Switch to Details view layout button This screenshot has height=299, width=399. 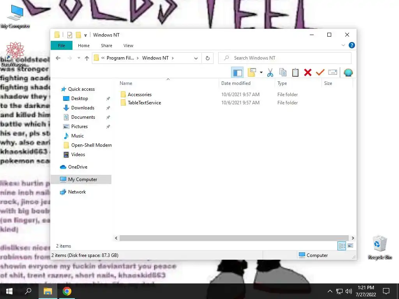[x=342, y=246]
